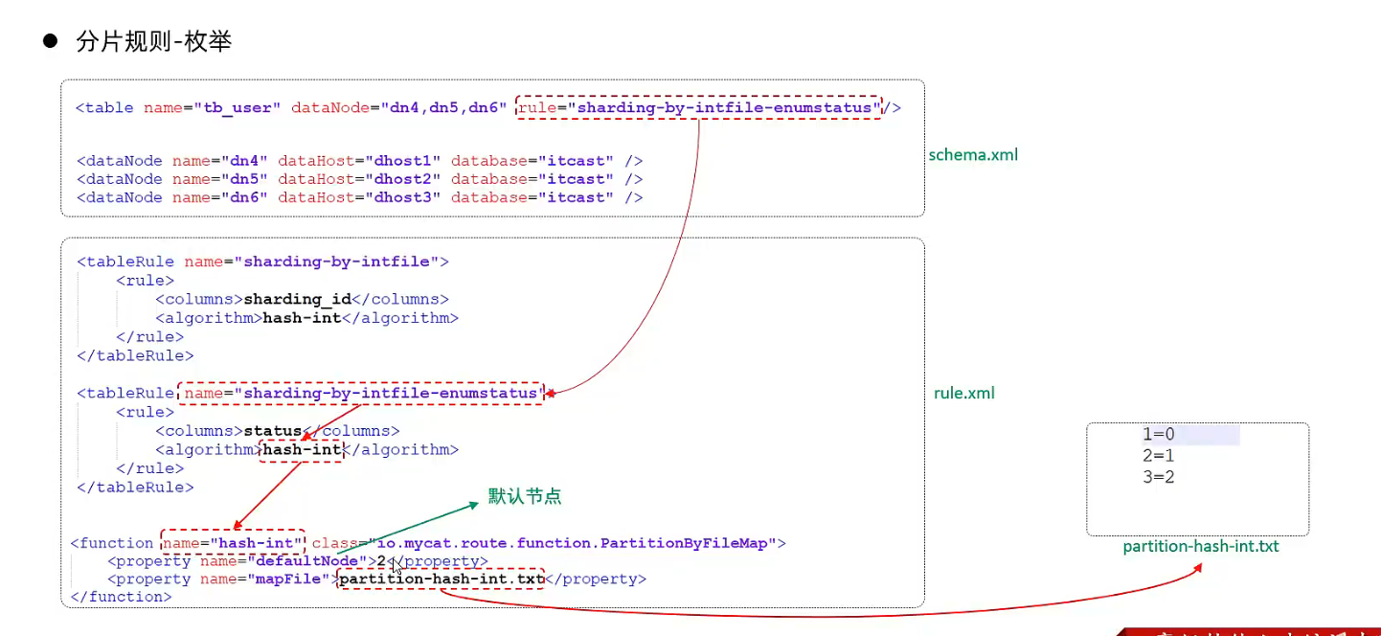Click class "io.mycat.route.function.PartitionByFileMap"
1381x636 pixels.
572,543
